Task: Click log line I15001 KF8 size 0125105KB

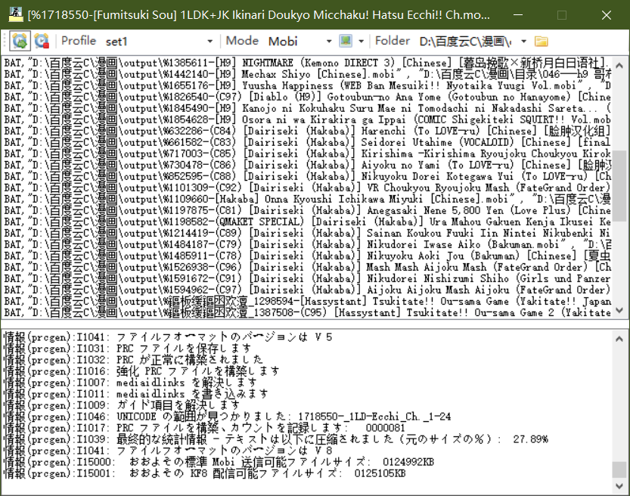Action: (204, 473)
